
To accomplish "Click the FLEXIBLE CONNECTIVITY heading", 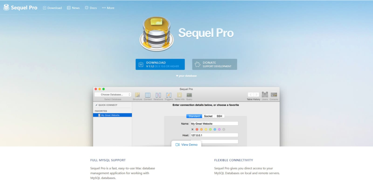I will tap(233, 160).
